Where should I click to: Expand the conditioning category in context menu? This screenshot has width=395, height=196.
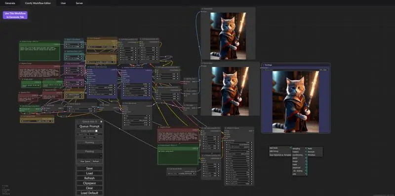tap(299, 155)
